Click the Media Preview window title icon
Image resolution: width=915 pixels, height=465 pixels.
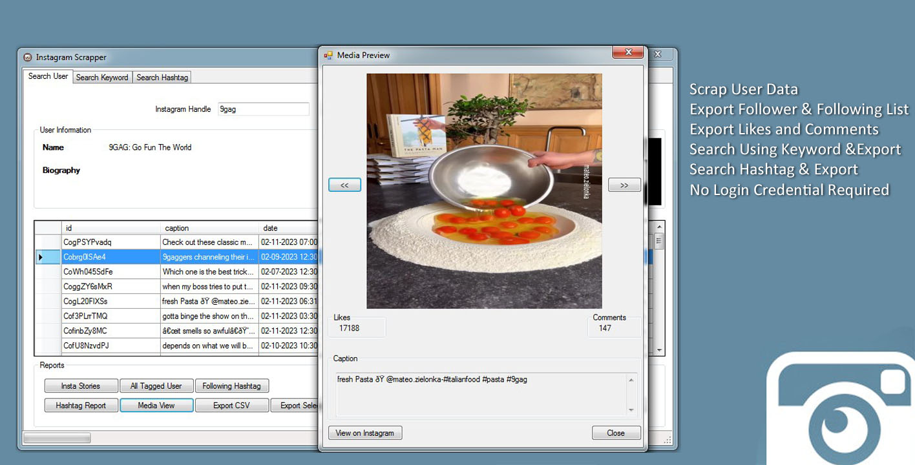tap(328, 56)
